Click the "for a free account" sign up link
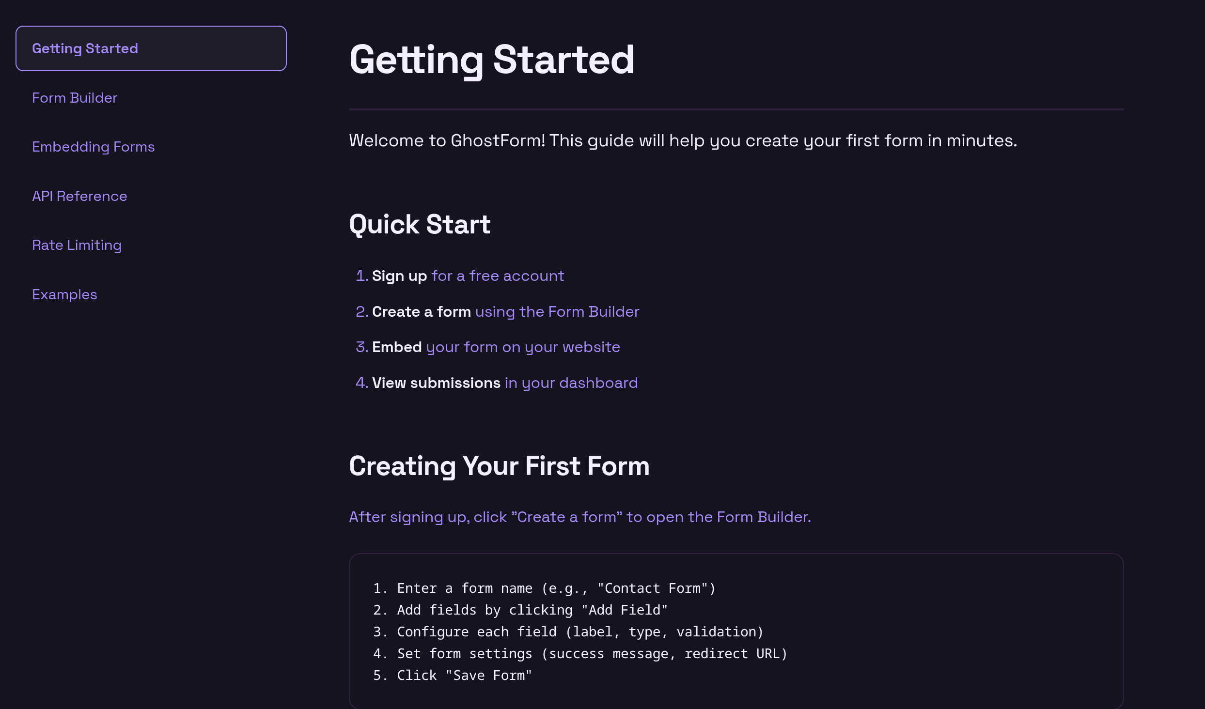 point(498,276)
